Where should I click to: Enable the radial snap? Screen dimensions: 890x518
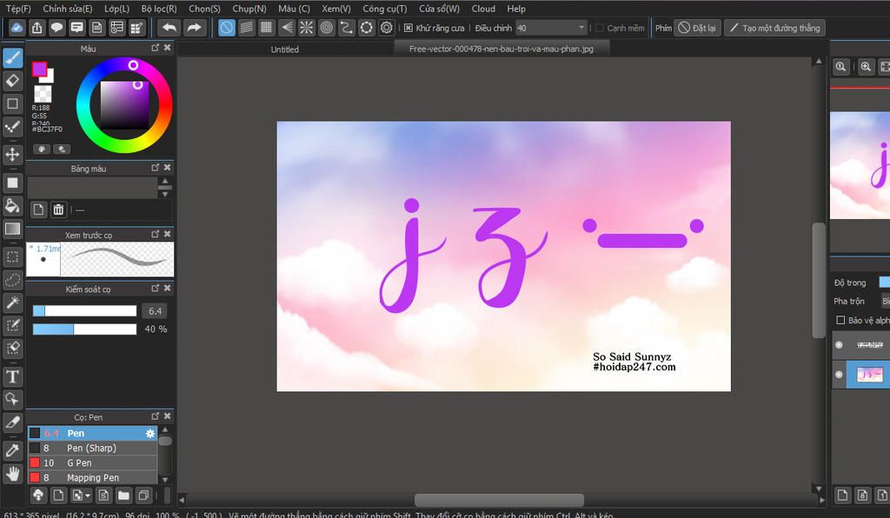coord(307,27)
